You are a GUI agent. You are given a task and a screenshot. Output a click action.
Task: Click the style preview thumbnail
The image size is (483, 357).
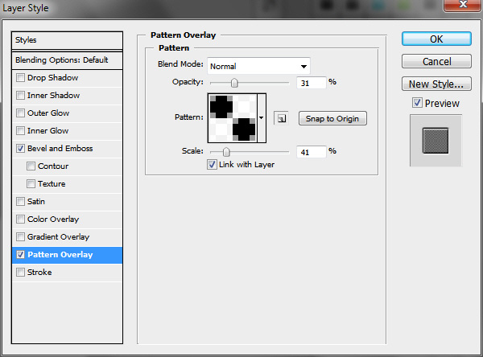(436, 141)
